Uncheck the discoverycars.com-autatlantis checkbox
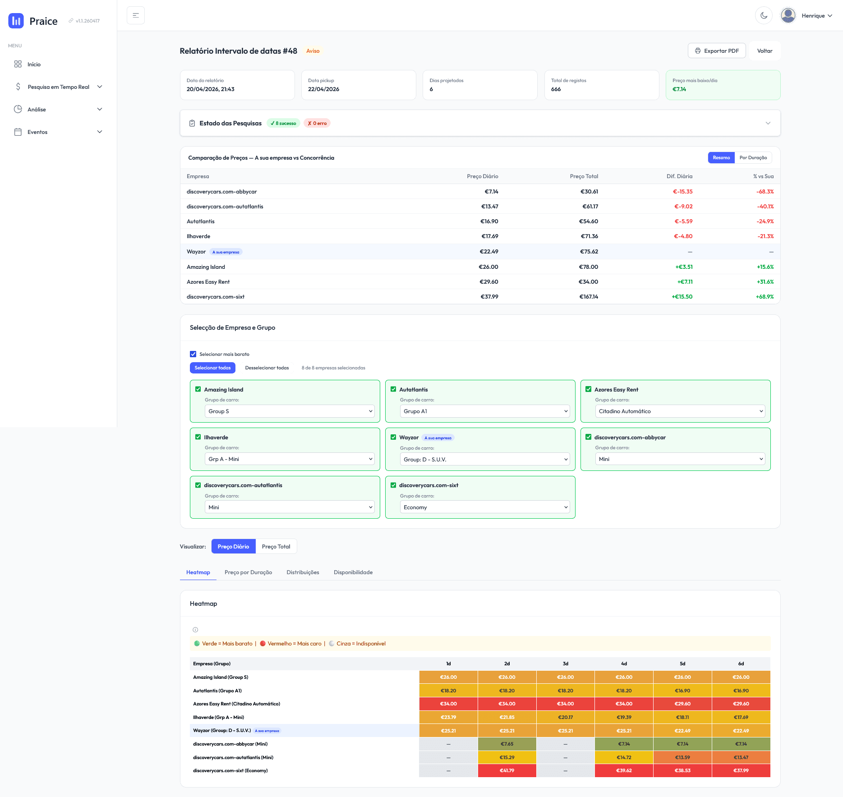 pyautogui.click(x=198, y=485)
